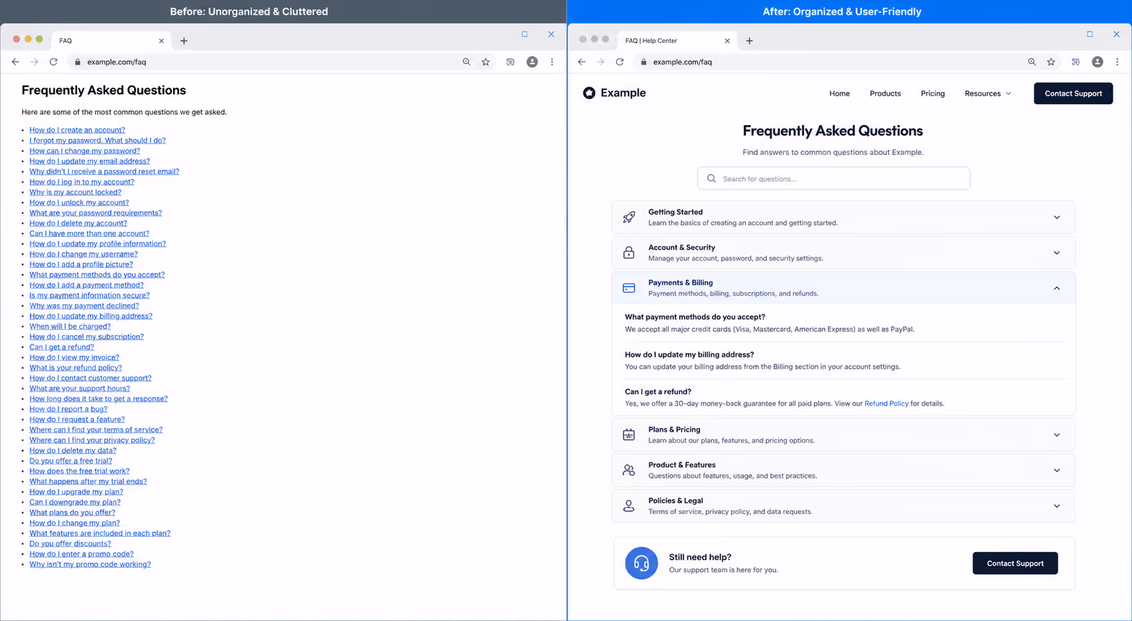Click the media icon in right browser toolbar
The height and width of the screenshot is (621, 1132).
coord(1075,61)
